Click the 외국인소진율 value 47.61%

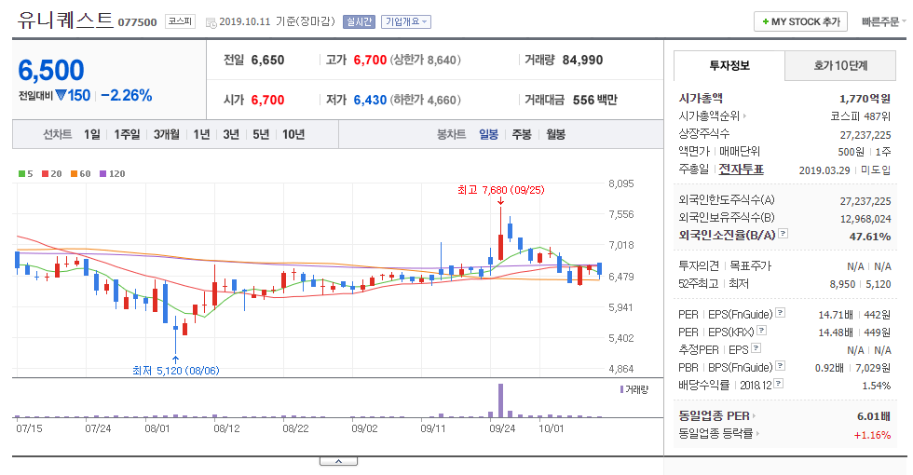870,237
